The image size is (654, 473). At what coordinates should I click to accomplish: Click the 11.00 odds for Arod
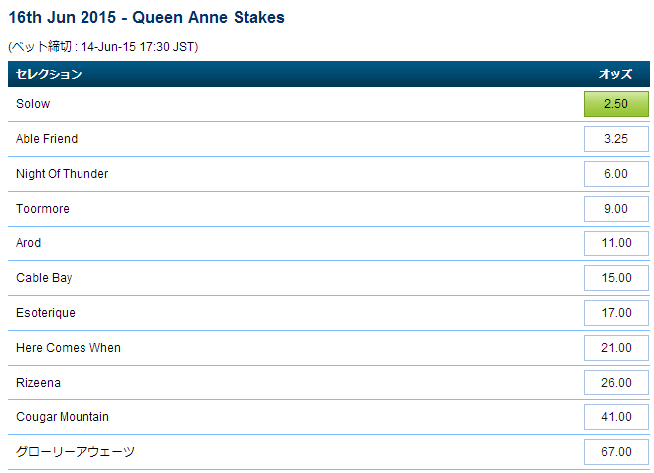pyautogui.click(x=616, y=243)
